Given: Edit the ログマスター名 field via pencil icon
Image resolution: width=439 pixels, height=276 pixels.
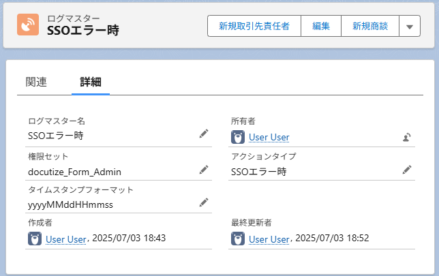Looking at the screenshot, I should [203, 134].
